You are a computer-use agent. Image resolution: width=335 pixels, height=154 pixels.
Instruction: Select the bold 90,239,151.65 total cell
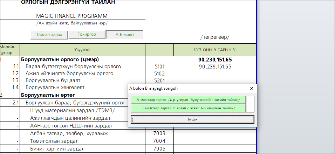coord(215,60)
